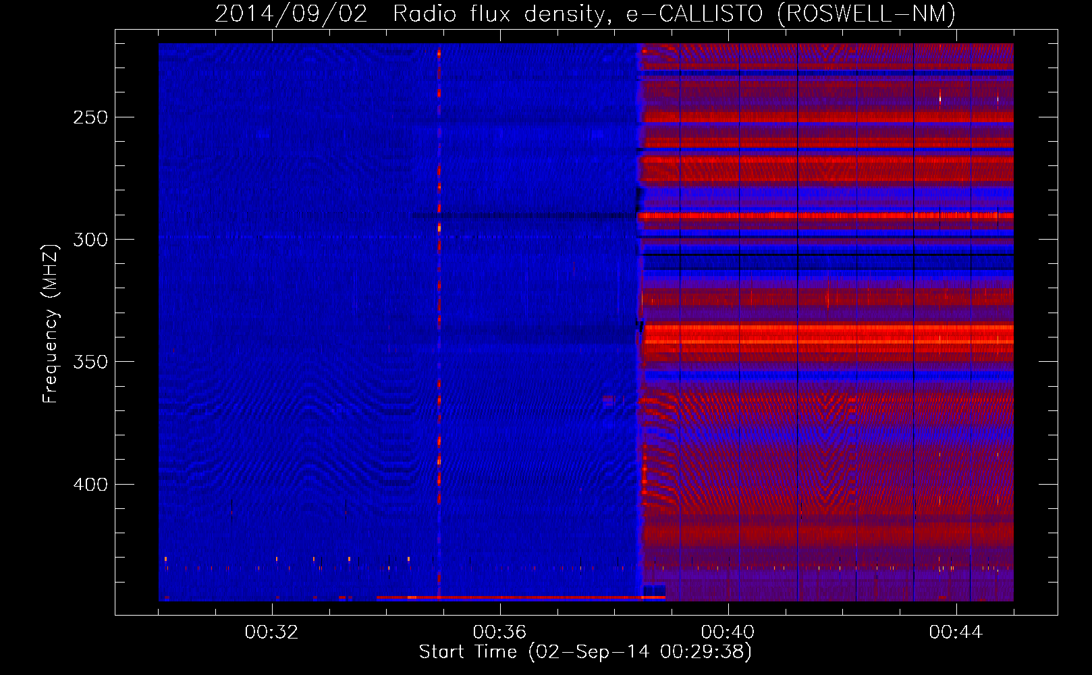Click the '350' frequency tick label
Viewport: 1092px width, 675px height.
[90, 362]
